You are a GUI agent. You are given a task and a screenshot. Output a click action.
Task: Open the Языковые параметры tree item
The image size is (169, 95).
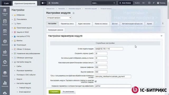[25, 70]
